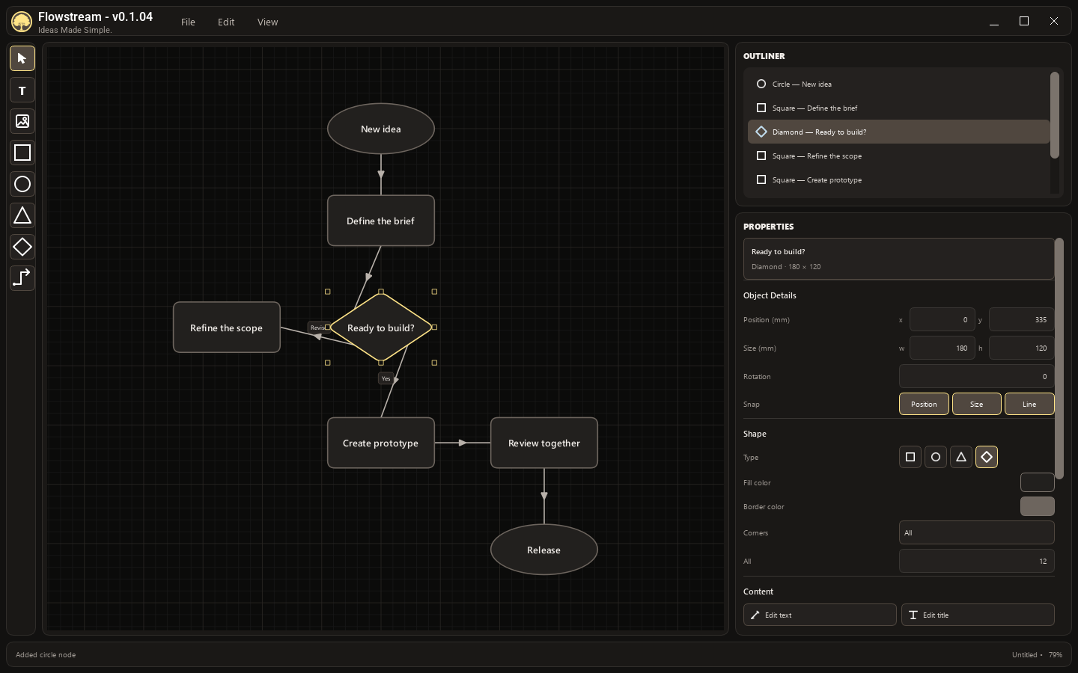The width and height of the screenshot is (1078, 673).
Task: Select the Text tool
Action: 22,90
